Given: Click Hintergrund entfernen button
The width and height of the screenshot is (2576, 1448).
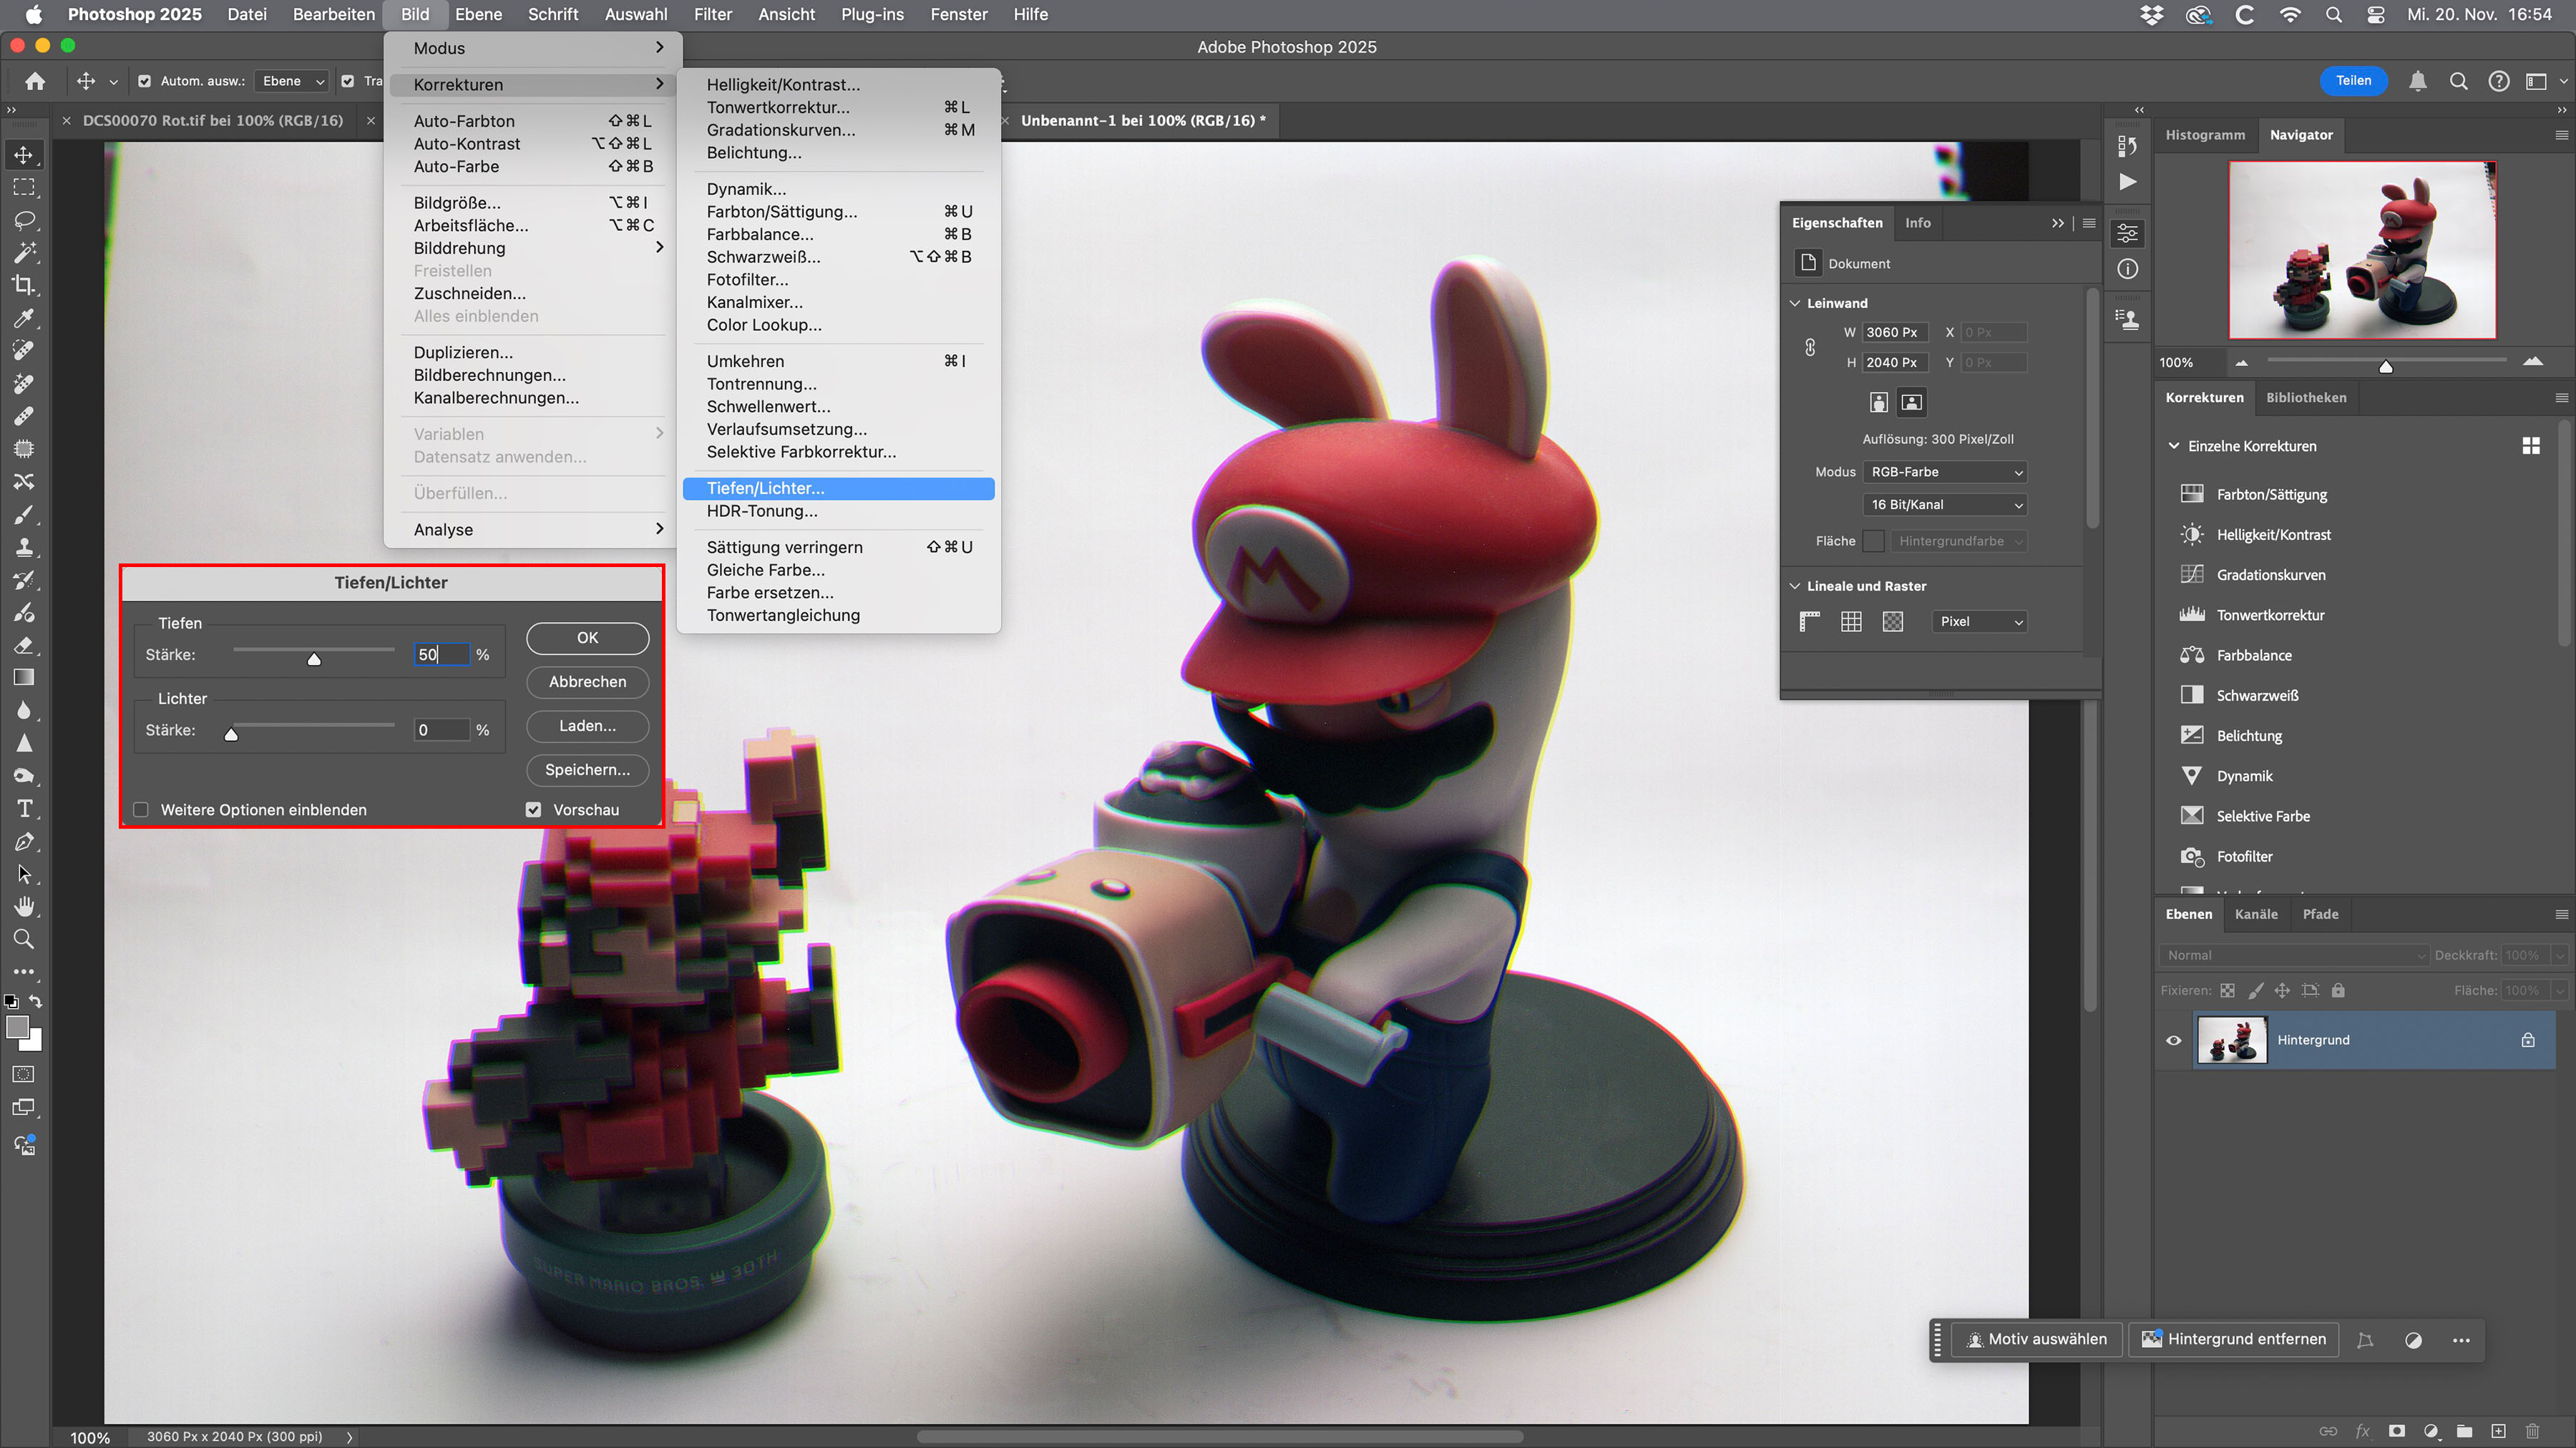Looking at the screenshot, I should point(2234,1339).
